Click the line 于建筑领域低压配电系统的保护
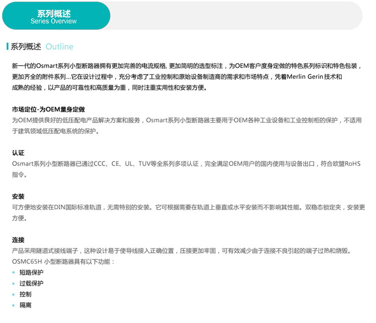 [x=56, y=131]
